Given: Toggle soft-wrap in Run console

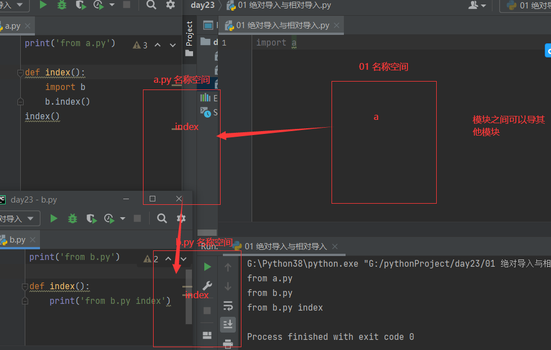Looking at the screenshot, I should click(x=228, y=306).
